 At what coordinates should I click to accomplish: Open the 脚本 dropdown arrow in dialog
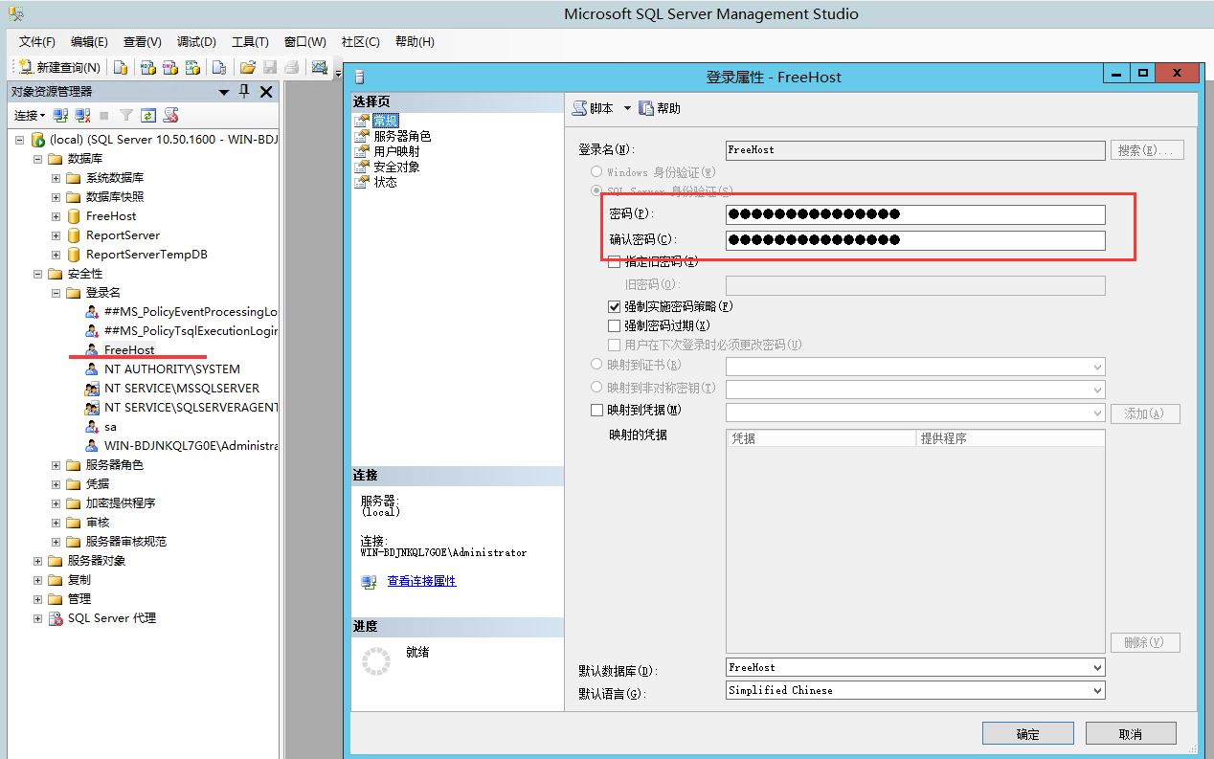627,108
